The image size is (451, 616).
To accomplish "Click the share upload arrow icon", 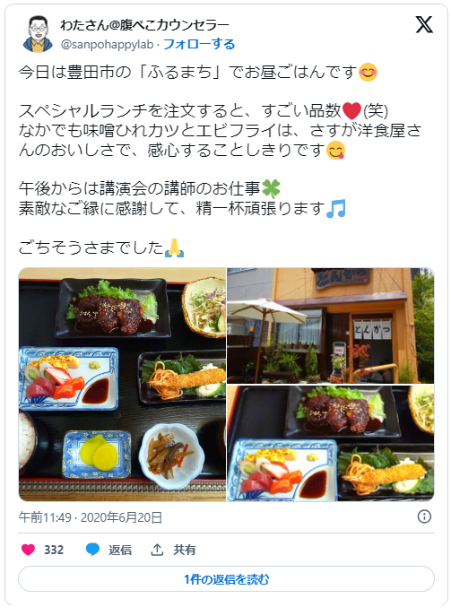I will pos(157,550).
